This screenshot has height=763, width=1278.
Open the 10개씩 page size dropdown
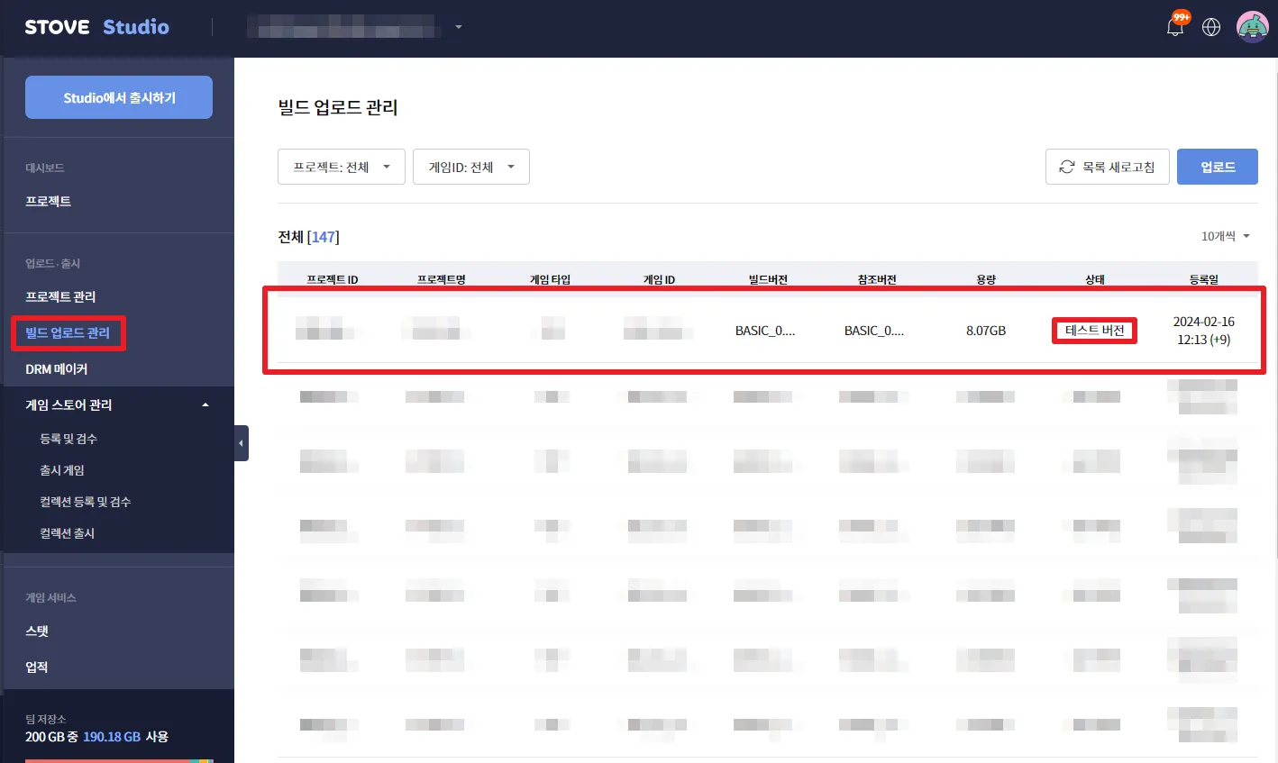(x=1226, y=236)
